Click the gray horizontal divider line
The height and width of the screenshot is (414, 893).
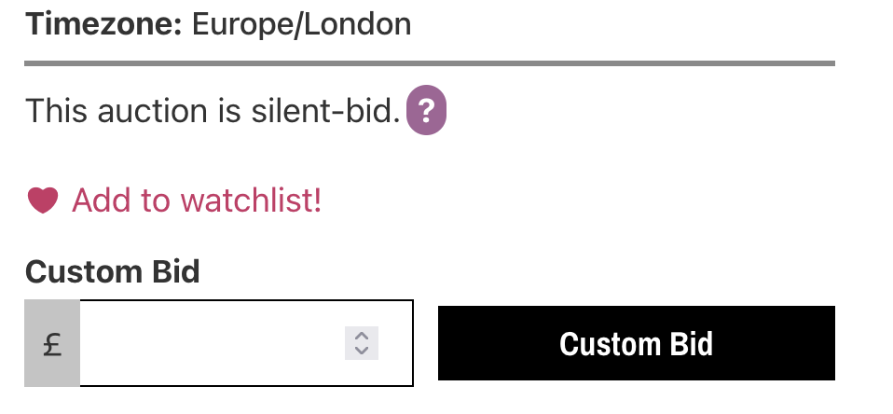(430, 63)
